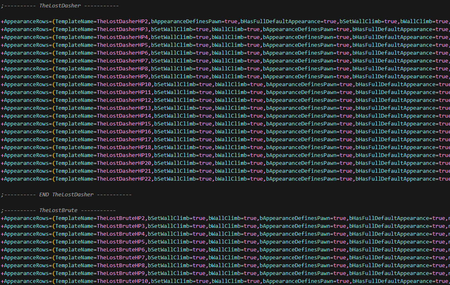The height and width of the screenshot is (285, 450).
Task: Place cursor on TheLostDasherHP13 template name
Action: (124, 108)
